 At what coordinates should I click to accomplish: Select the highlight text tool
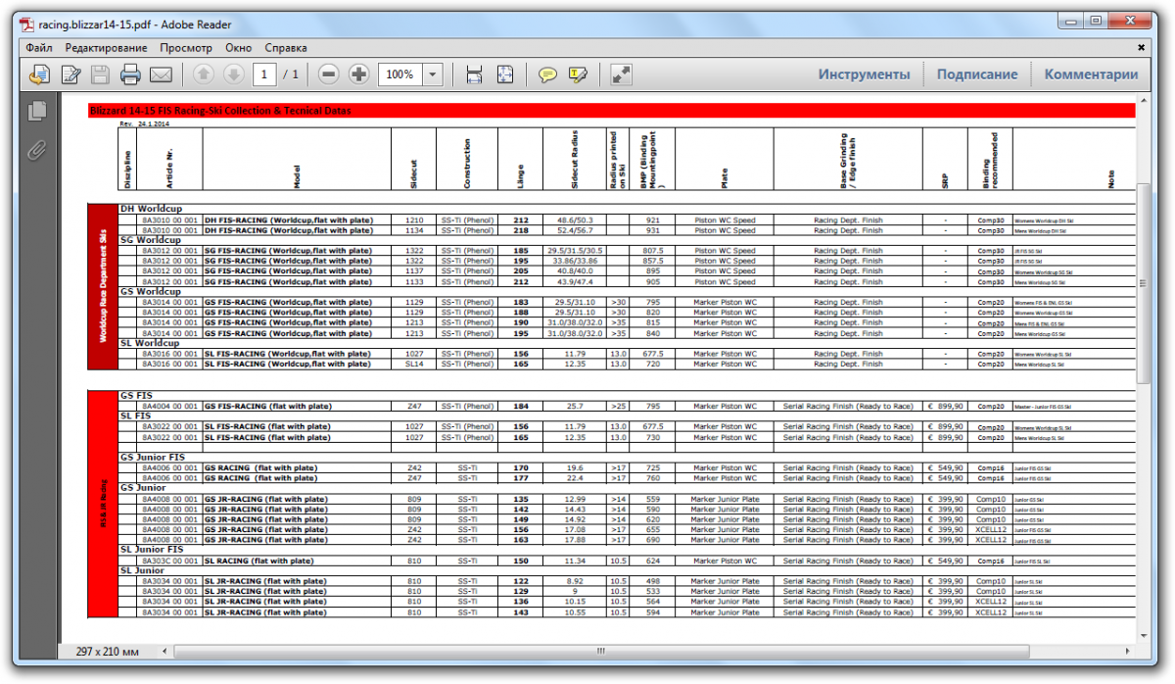[x=578, y=74]
